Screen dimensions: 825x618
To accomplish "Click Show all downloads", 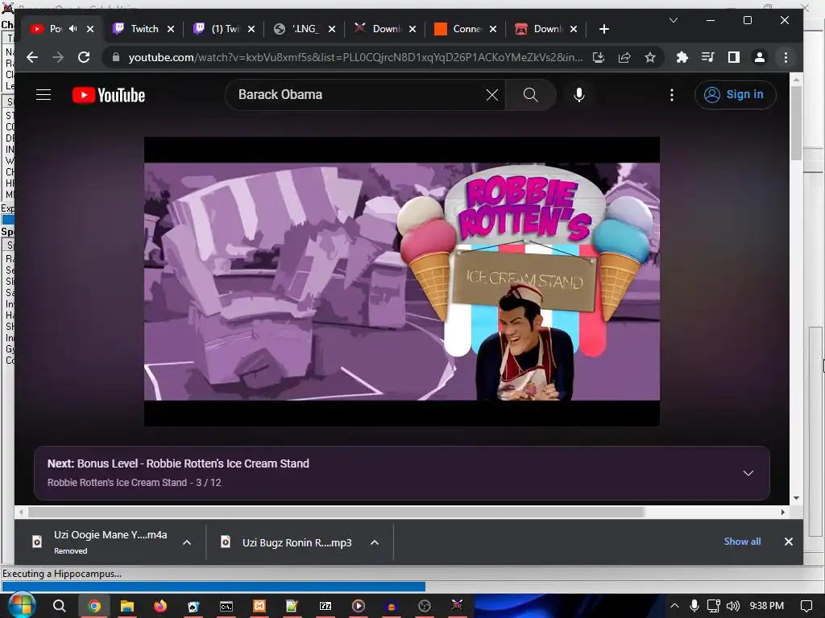I will 742,542.
